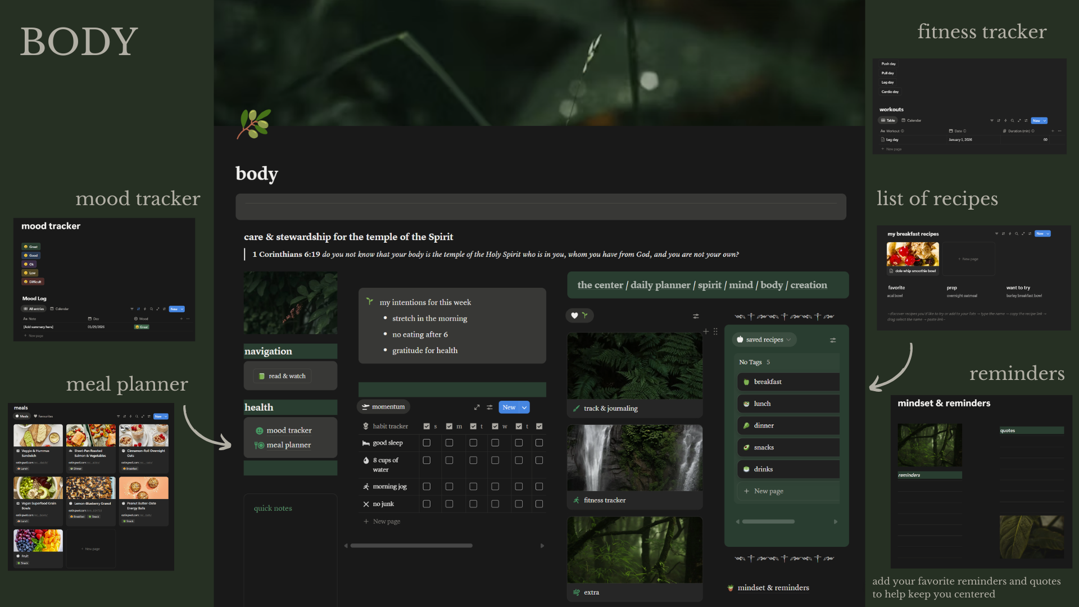Open momentum view settings sliders icon
This screenshot has height=607, width=1079.
point(489,407)
